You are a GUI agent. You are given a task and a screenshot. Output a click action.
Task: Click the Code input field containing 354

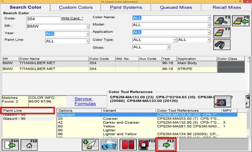pyautogui.click(x=43, y=19)
